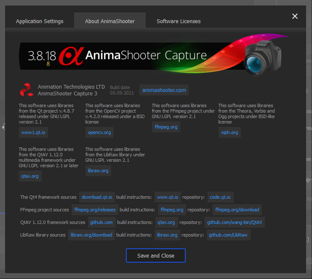Click the www.qt.io build instructions link
This screenshot has width=312, height=279.
168,197
